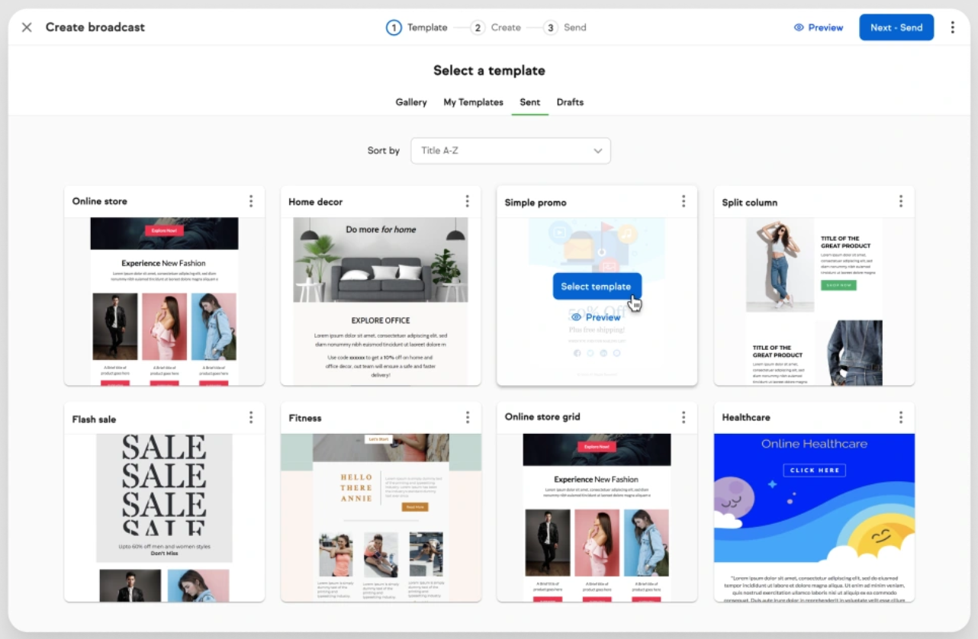
Task: Click the Simple promo card title
Action: pyautogui.click(x=536, y=203)
